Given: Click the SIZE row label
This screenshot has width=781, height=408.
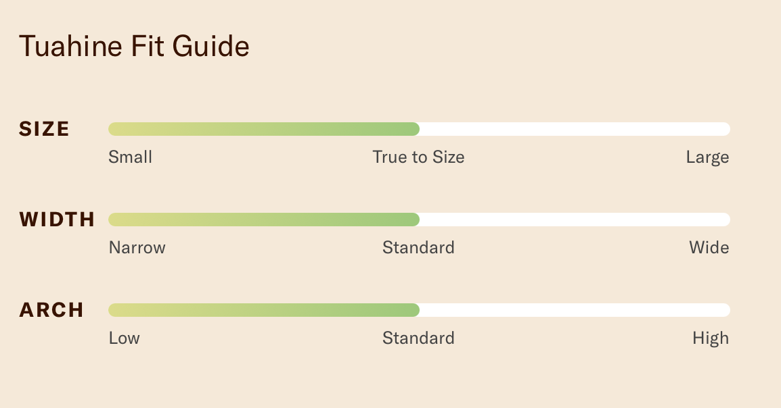Looking at the screenshot, I should click(x=44, y=129).
